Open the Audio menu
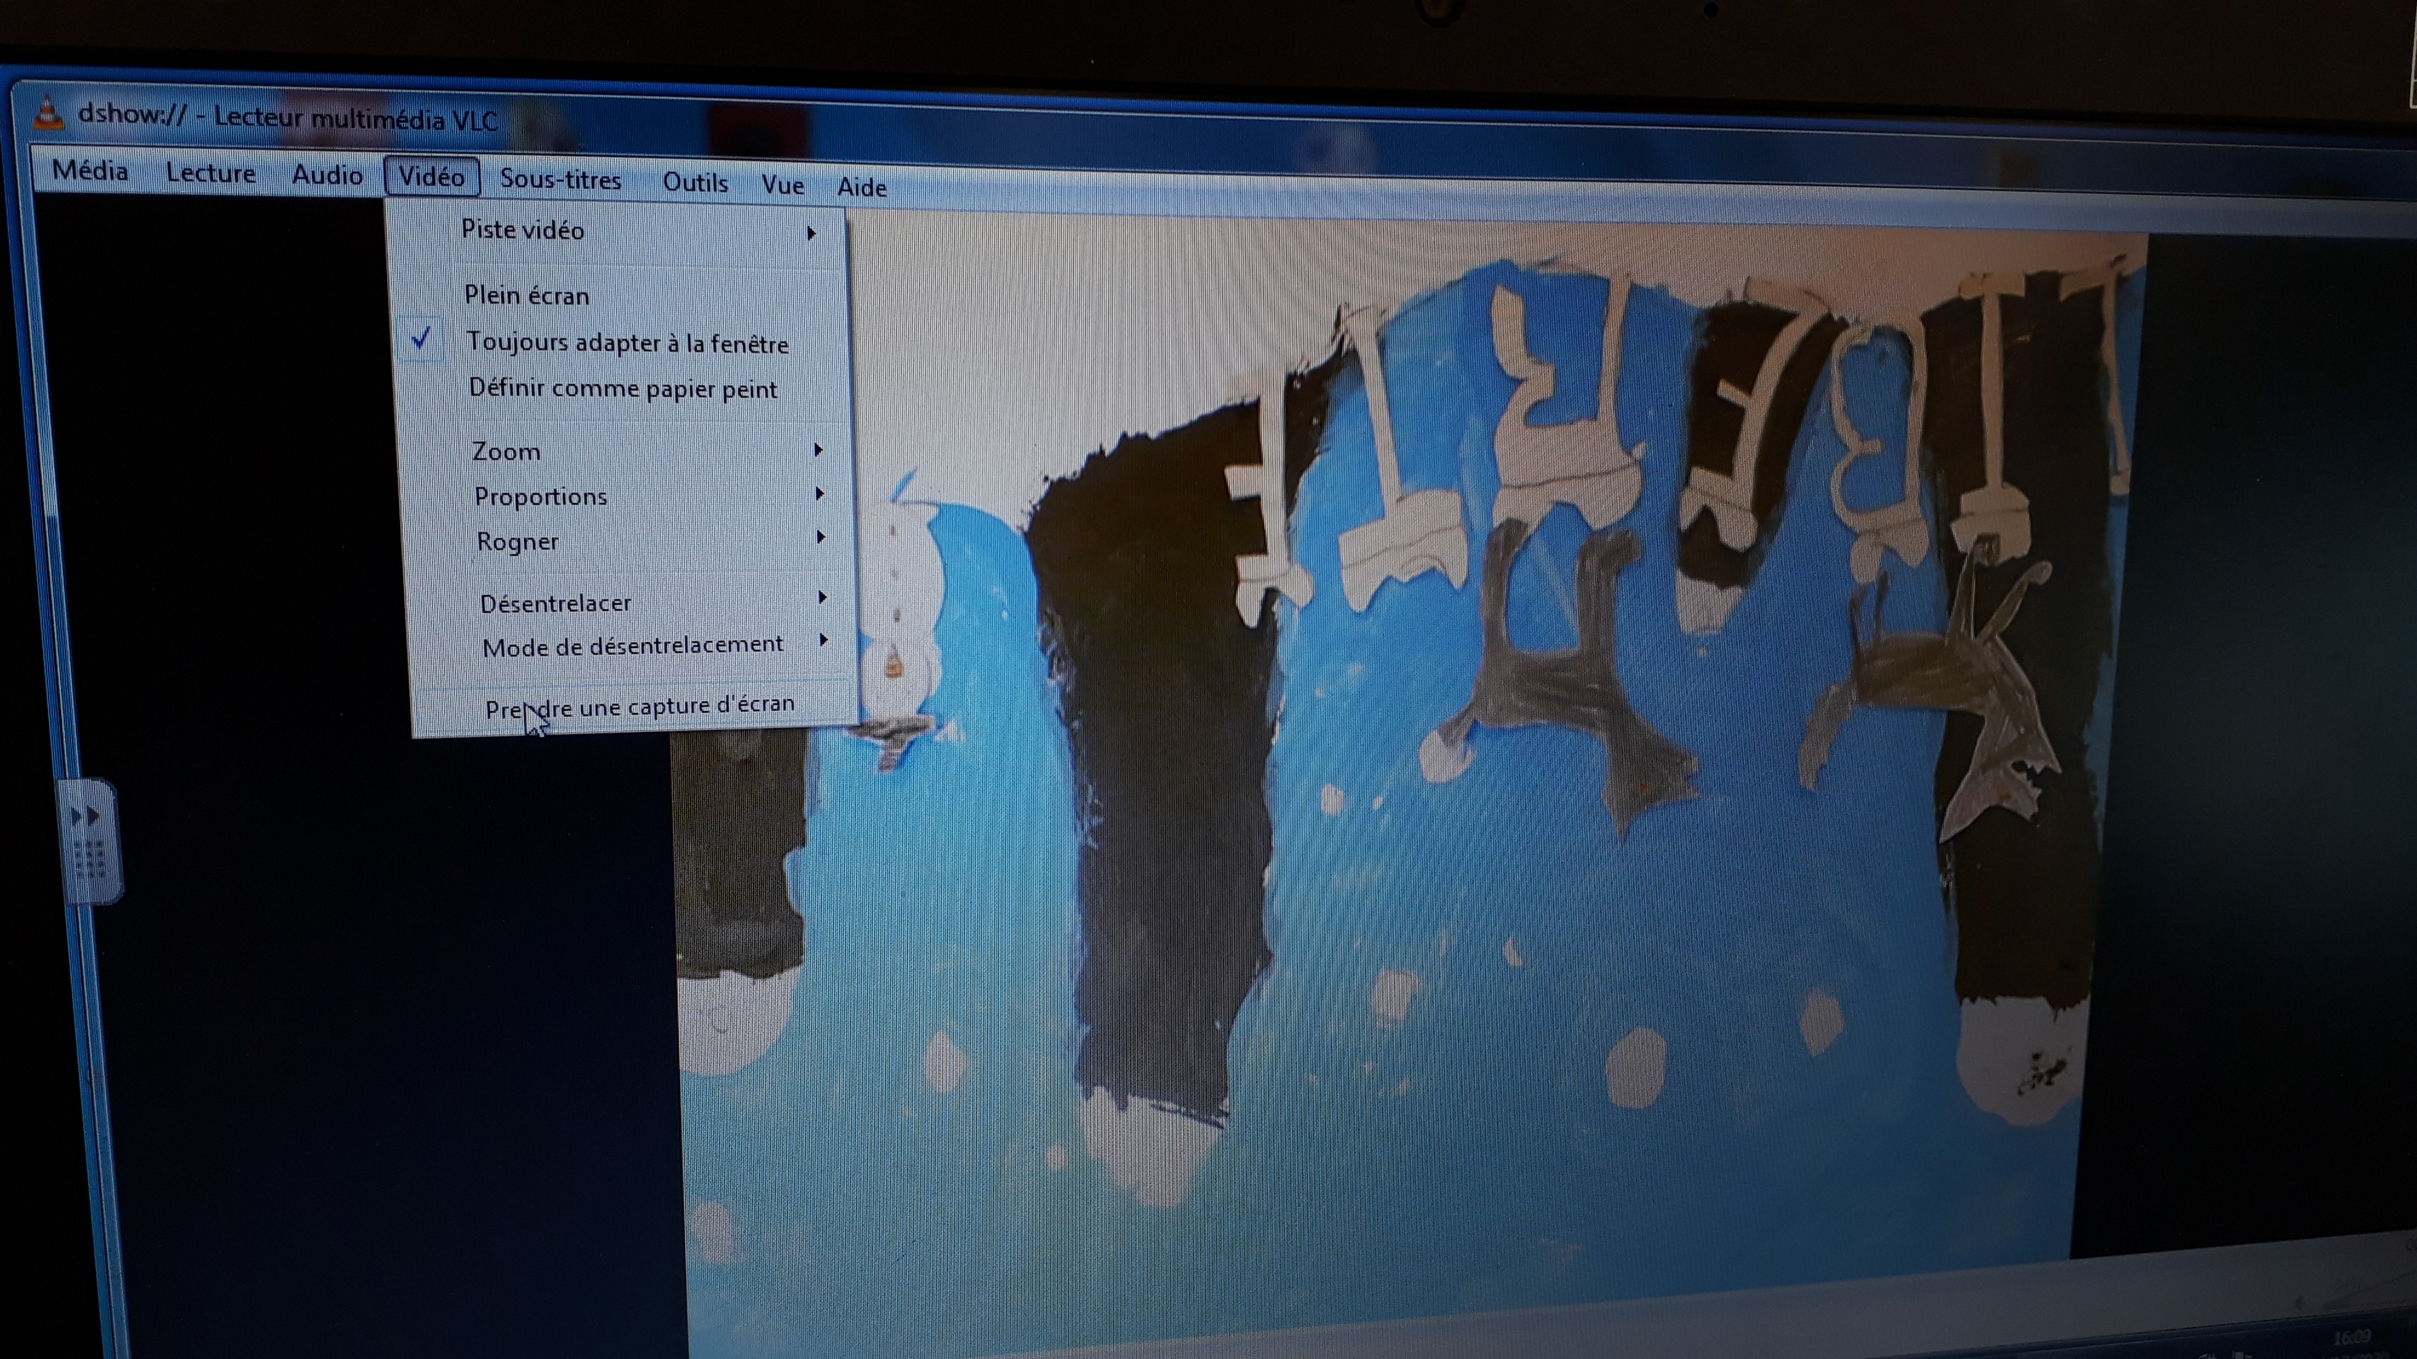This screenshot has width=2417, height=1359. click(327, 174)
